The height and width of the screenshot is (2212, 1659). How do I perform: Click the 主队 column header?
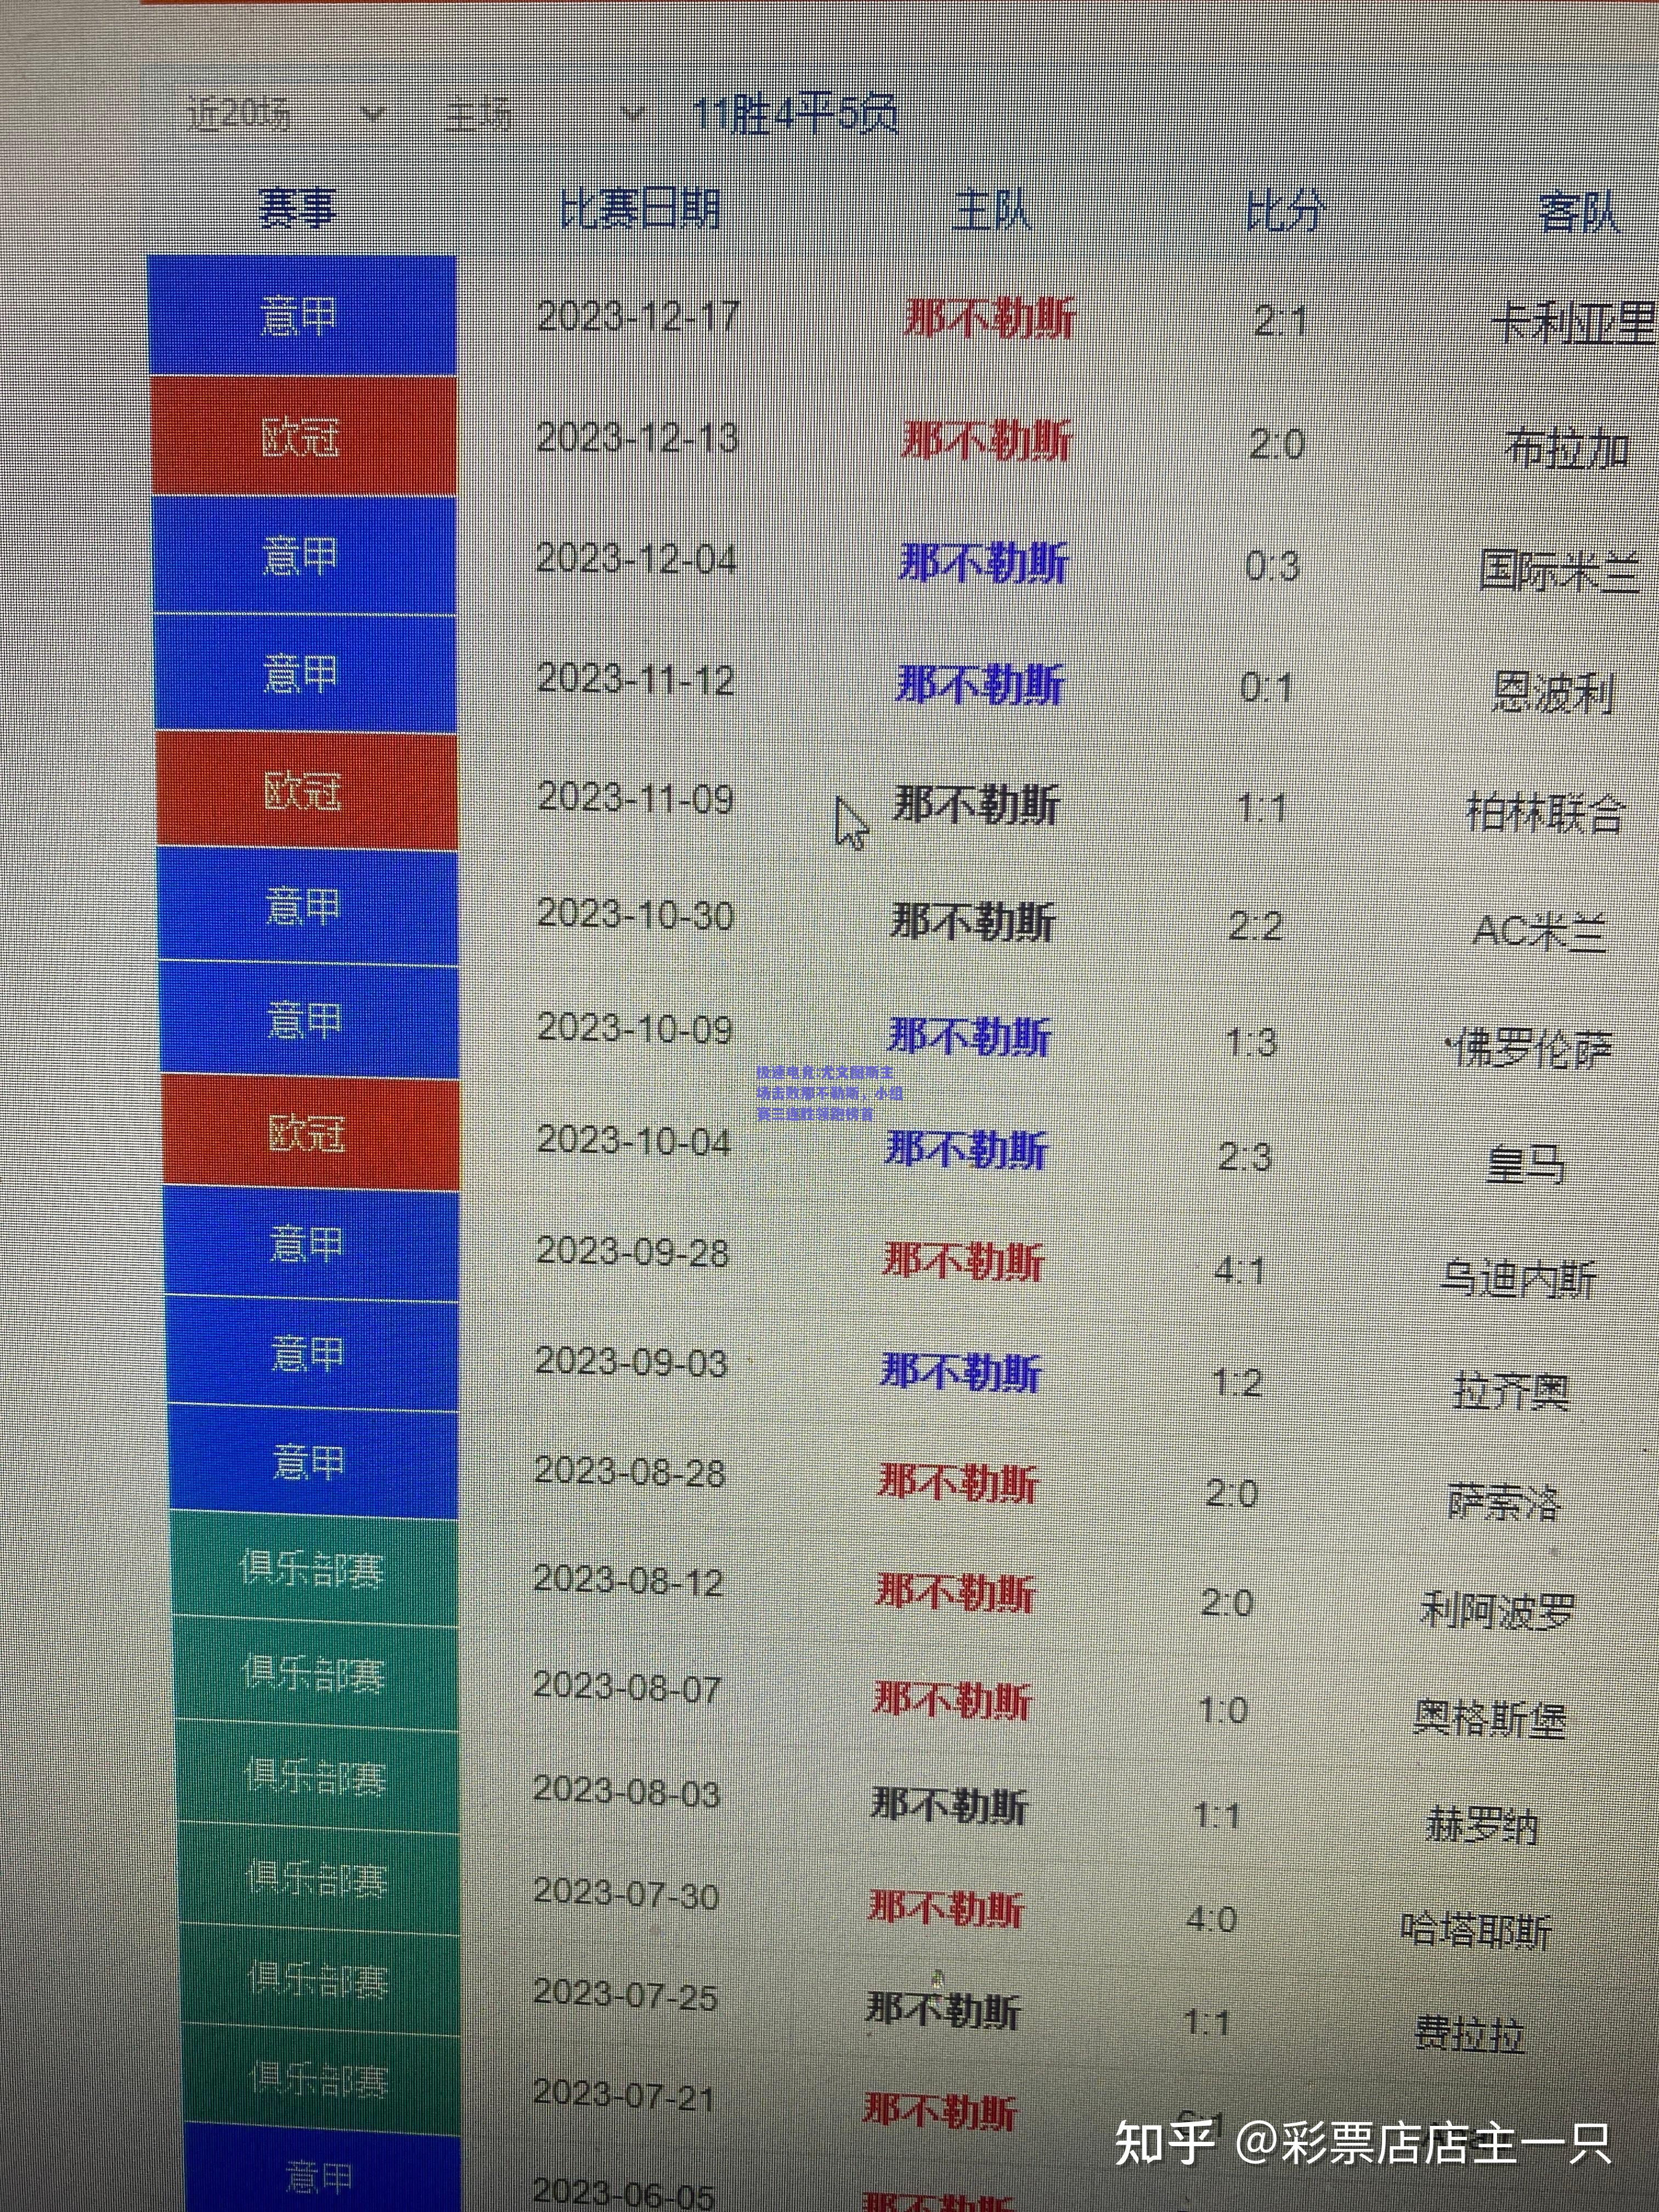click(991, 210)
